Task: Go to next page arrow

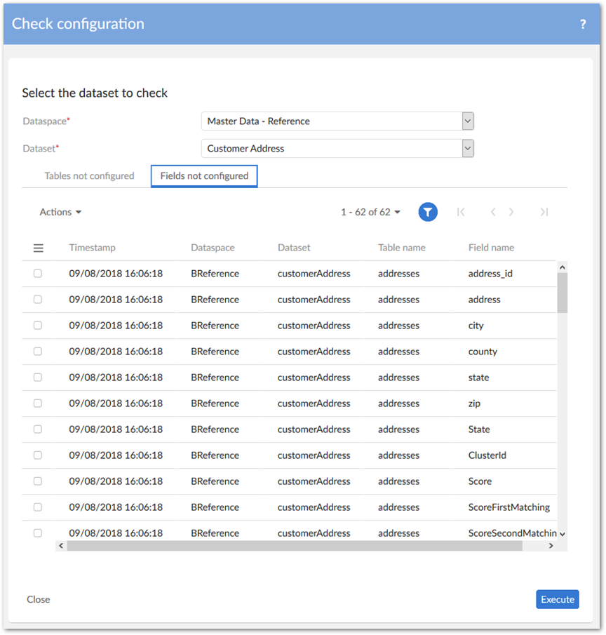Action: [x=512, y=212]
